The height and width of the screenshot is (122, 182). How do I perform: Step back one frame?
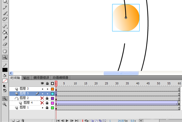(x=62, y=121)
